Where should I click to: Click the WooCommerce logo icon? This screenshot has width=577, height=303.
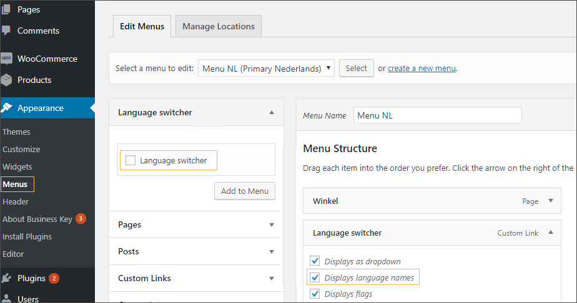pos(6,59)
